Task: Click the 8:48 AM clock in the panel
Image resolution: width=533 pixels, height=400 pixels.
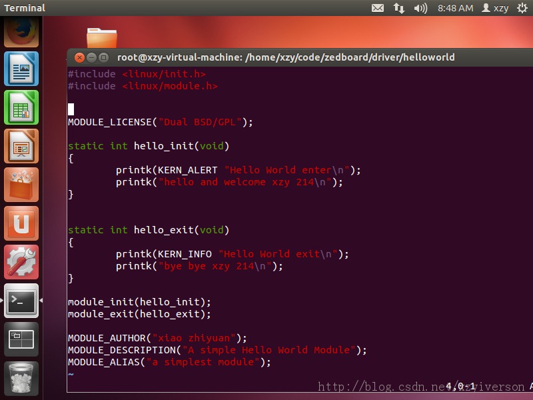Action: coord(455,8)
